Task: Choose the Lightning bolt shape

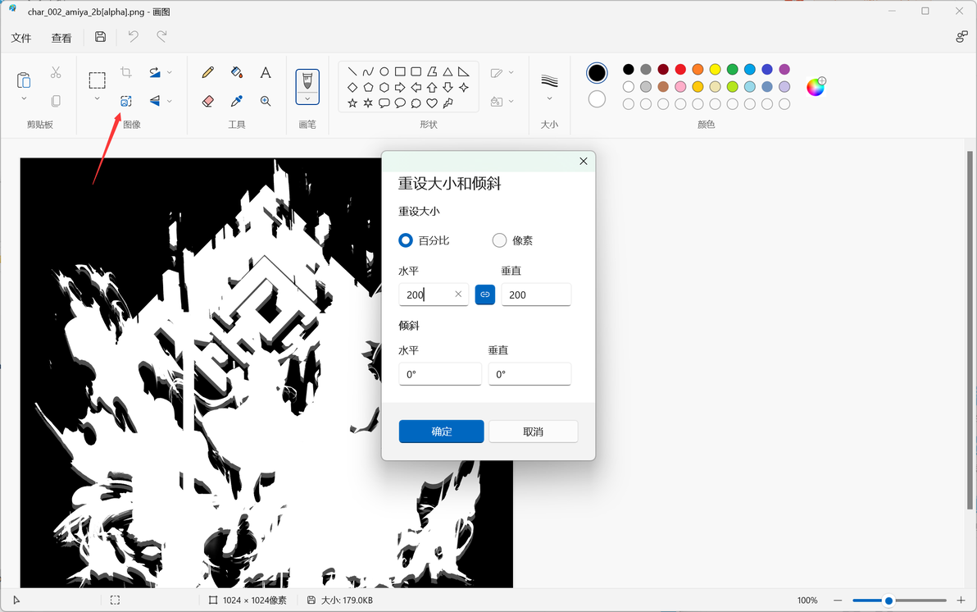Action: click(x=448, y=103)
